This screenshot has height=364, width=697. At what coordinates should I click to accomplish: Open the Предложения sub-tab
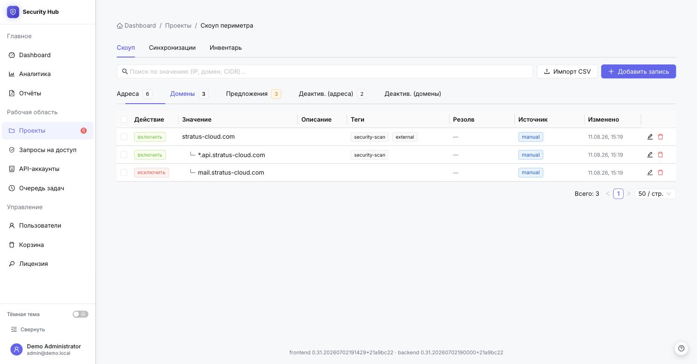click(254, 94)
